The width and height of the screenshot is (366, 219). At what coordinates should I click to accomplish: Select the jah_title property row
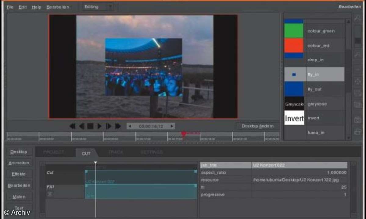[x=273, y=165]
